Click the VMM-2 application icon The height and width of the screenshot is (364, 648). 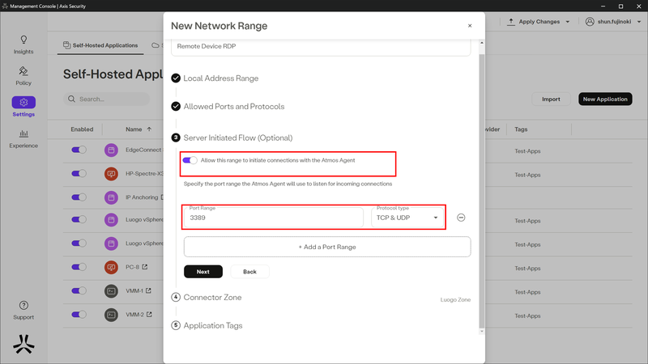click(x=111, y=315)
